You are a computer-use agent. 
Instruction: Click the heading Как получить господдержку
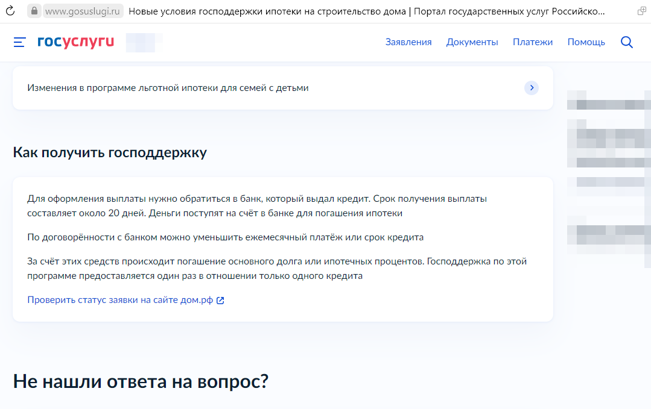[x=109, y=152]
